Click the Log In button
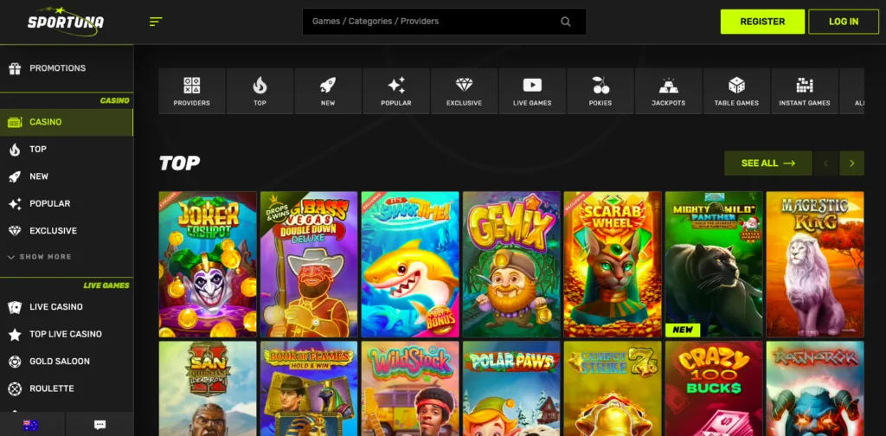Image resolution: width=886 pixels, height=436 pixels. [844, 22]
